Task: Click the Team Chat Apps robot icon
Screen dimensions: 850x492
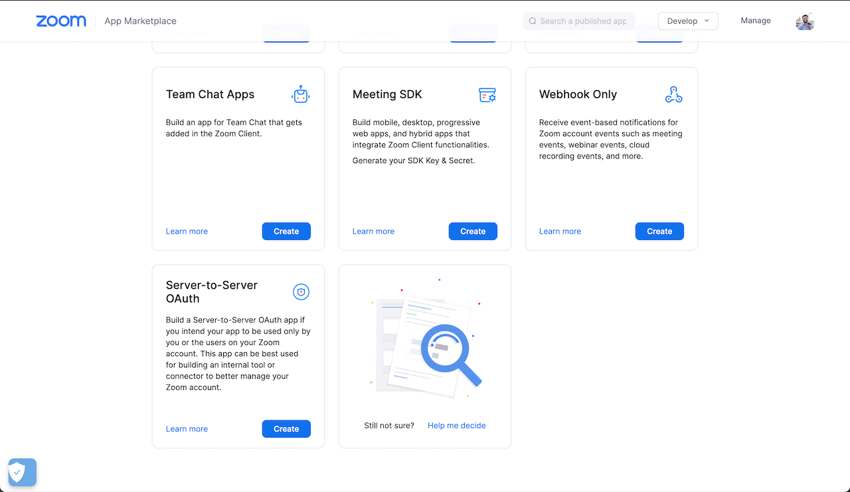Action: 301,95
